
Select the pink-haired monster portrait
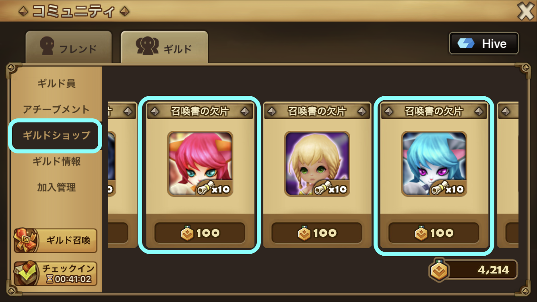pos(200,164)
